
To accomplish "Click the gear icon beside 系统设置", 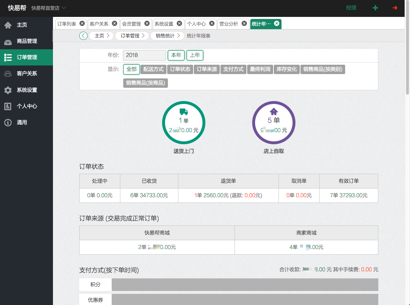I will tap(8, 90).
